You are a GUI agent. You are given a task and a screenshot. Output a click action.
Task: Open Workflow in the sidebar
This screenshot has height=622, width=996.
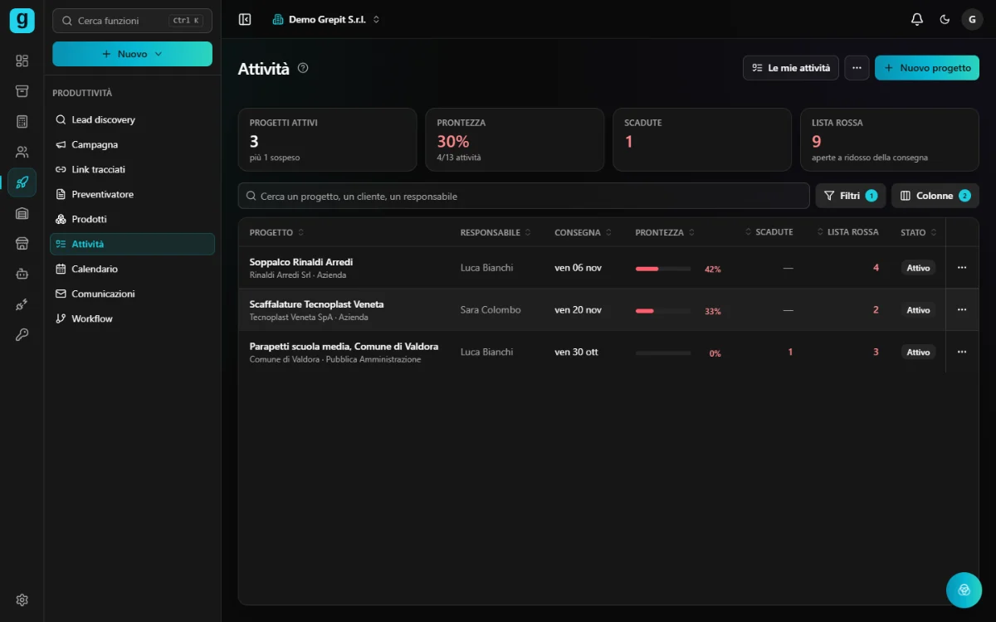pyautogui.click(x=133, y=318)
